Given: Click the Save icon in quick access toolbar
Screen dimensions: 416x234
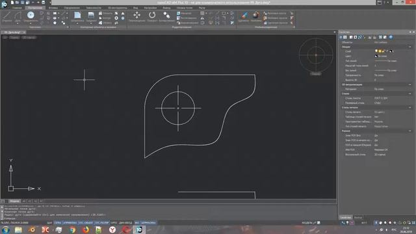Looking at the screenshot, I should [23, 3].
